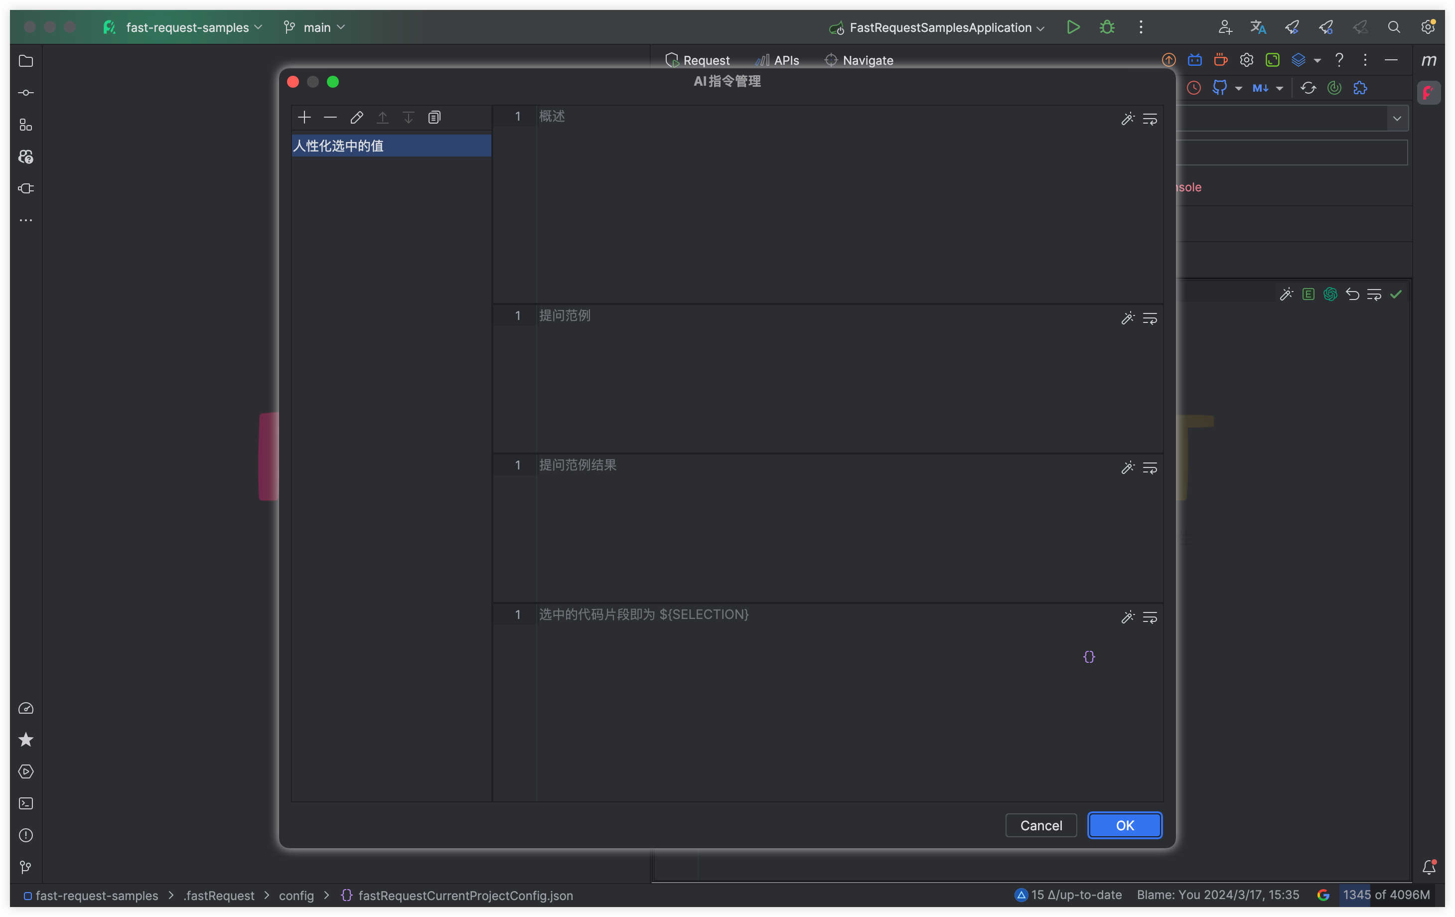Click the memory usage indicator 1345 of 4096M
This screenshot has height=917, width=1455.
(x=1386, y=895)
